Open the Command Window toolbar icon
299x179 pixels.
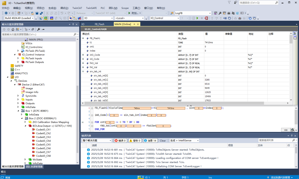[x=242, y=13]
